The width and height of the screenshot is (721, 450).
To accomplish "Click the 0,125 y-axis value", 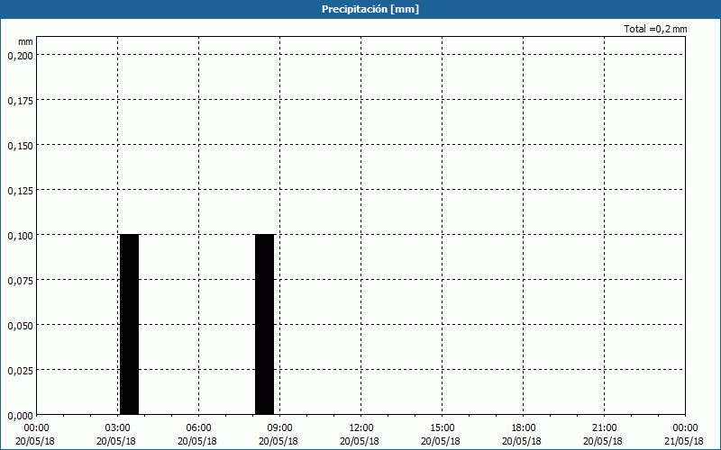I will coord(20,191).
